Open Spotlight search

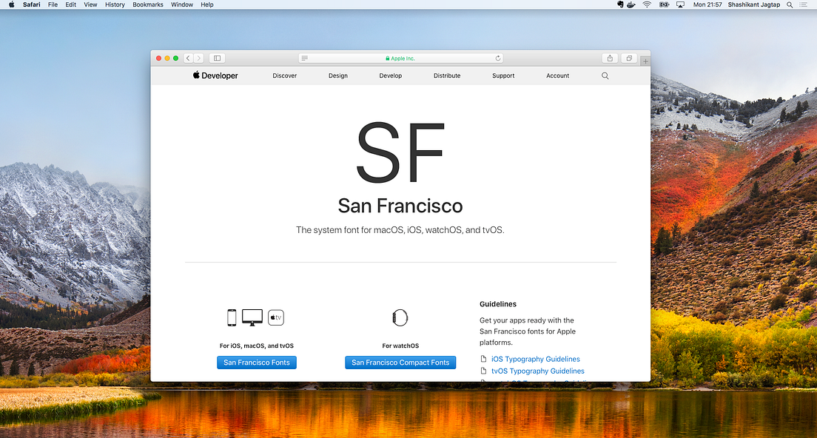[790, 4]
